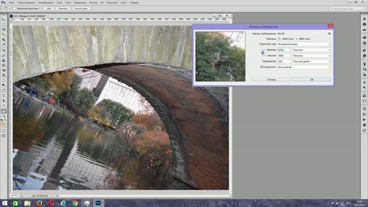Select the Line shape tool

click(x=3, y=106)
